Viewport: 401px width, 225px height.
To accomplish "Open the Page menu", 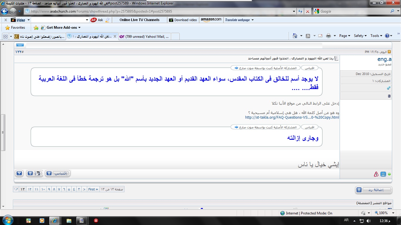I will point(345,36).
